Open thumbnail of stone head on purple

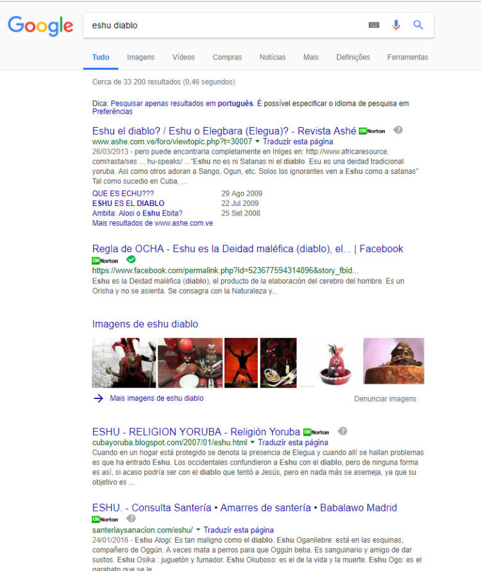(394, 361)
